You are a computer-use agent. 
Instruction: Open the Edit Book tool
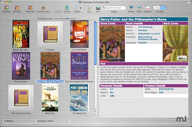[17, 8]
